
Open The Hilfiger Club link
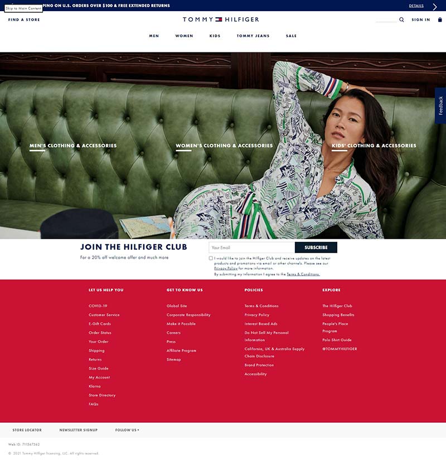pos(337,306)
